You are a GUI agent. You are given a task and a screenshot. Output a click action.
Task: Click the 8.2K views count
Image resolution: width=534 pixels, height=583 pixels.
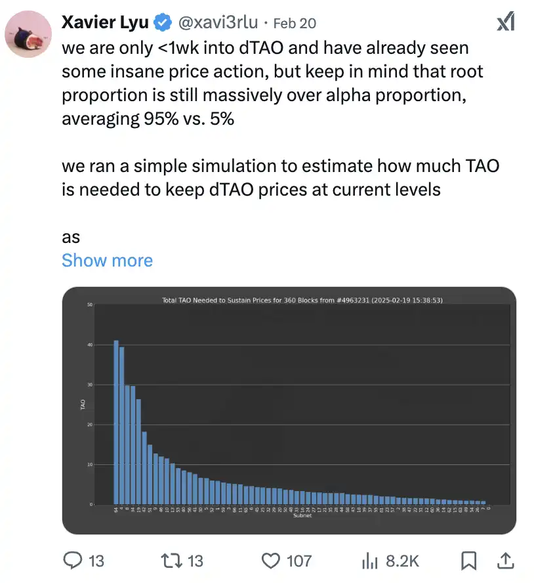(401, 561)
